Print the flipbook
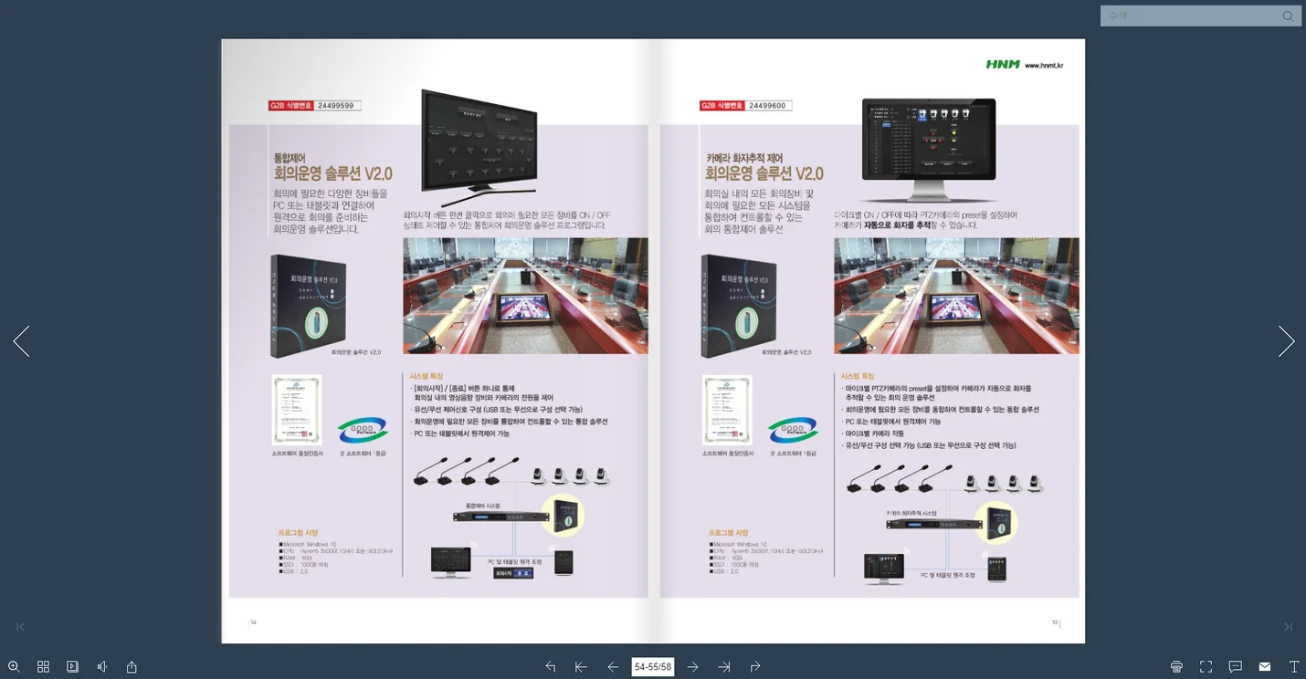This screenshot has width=1306, height=679. [1177, 667]
